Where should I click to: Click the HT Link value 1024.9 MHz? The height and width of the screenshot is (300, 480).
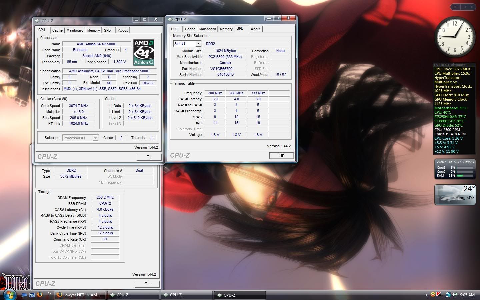(79, 124)
